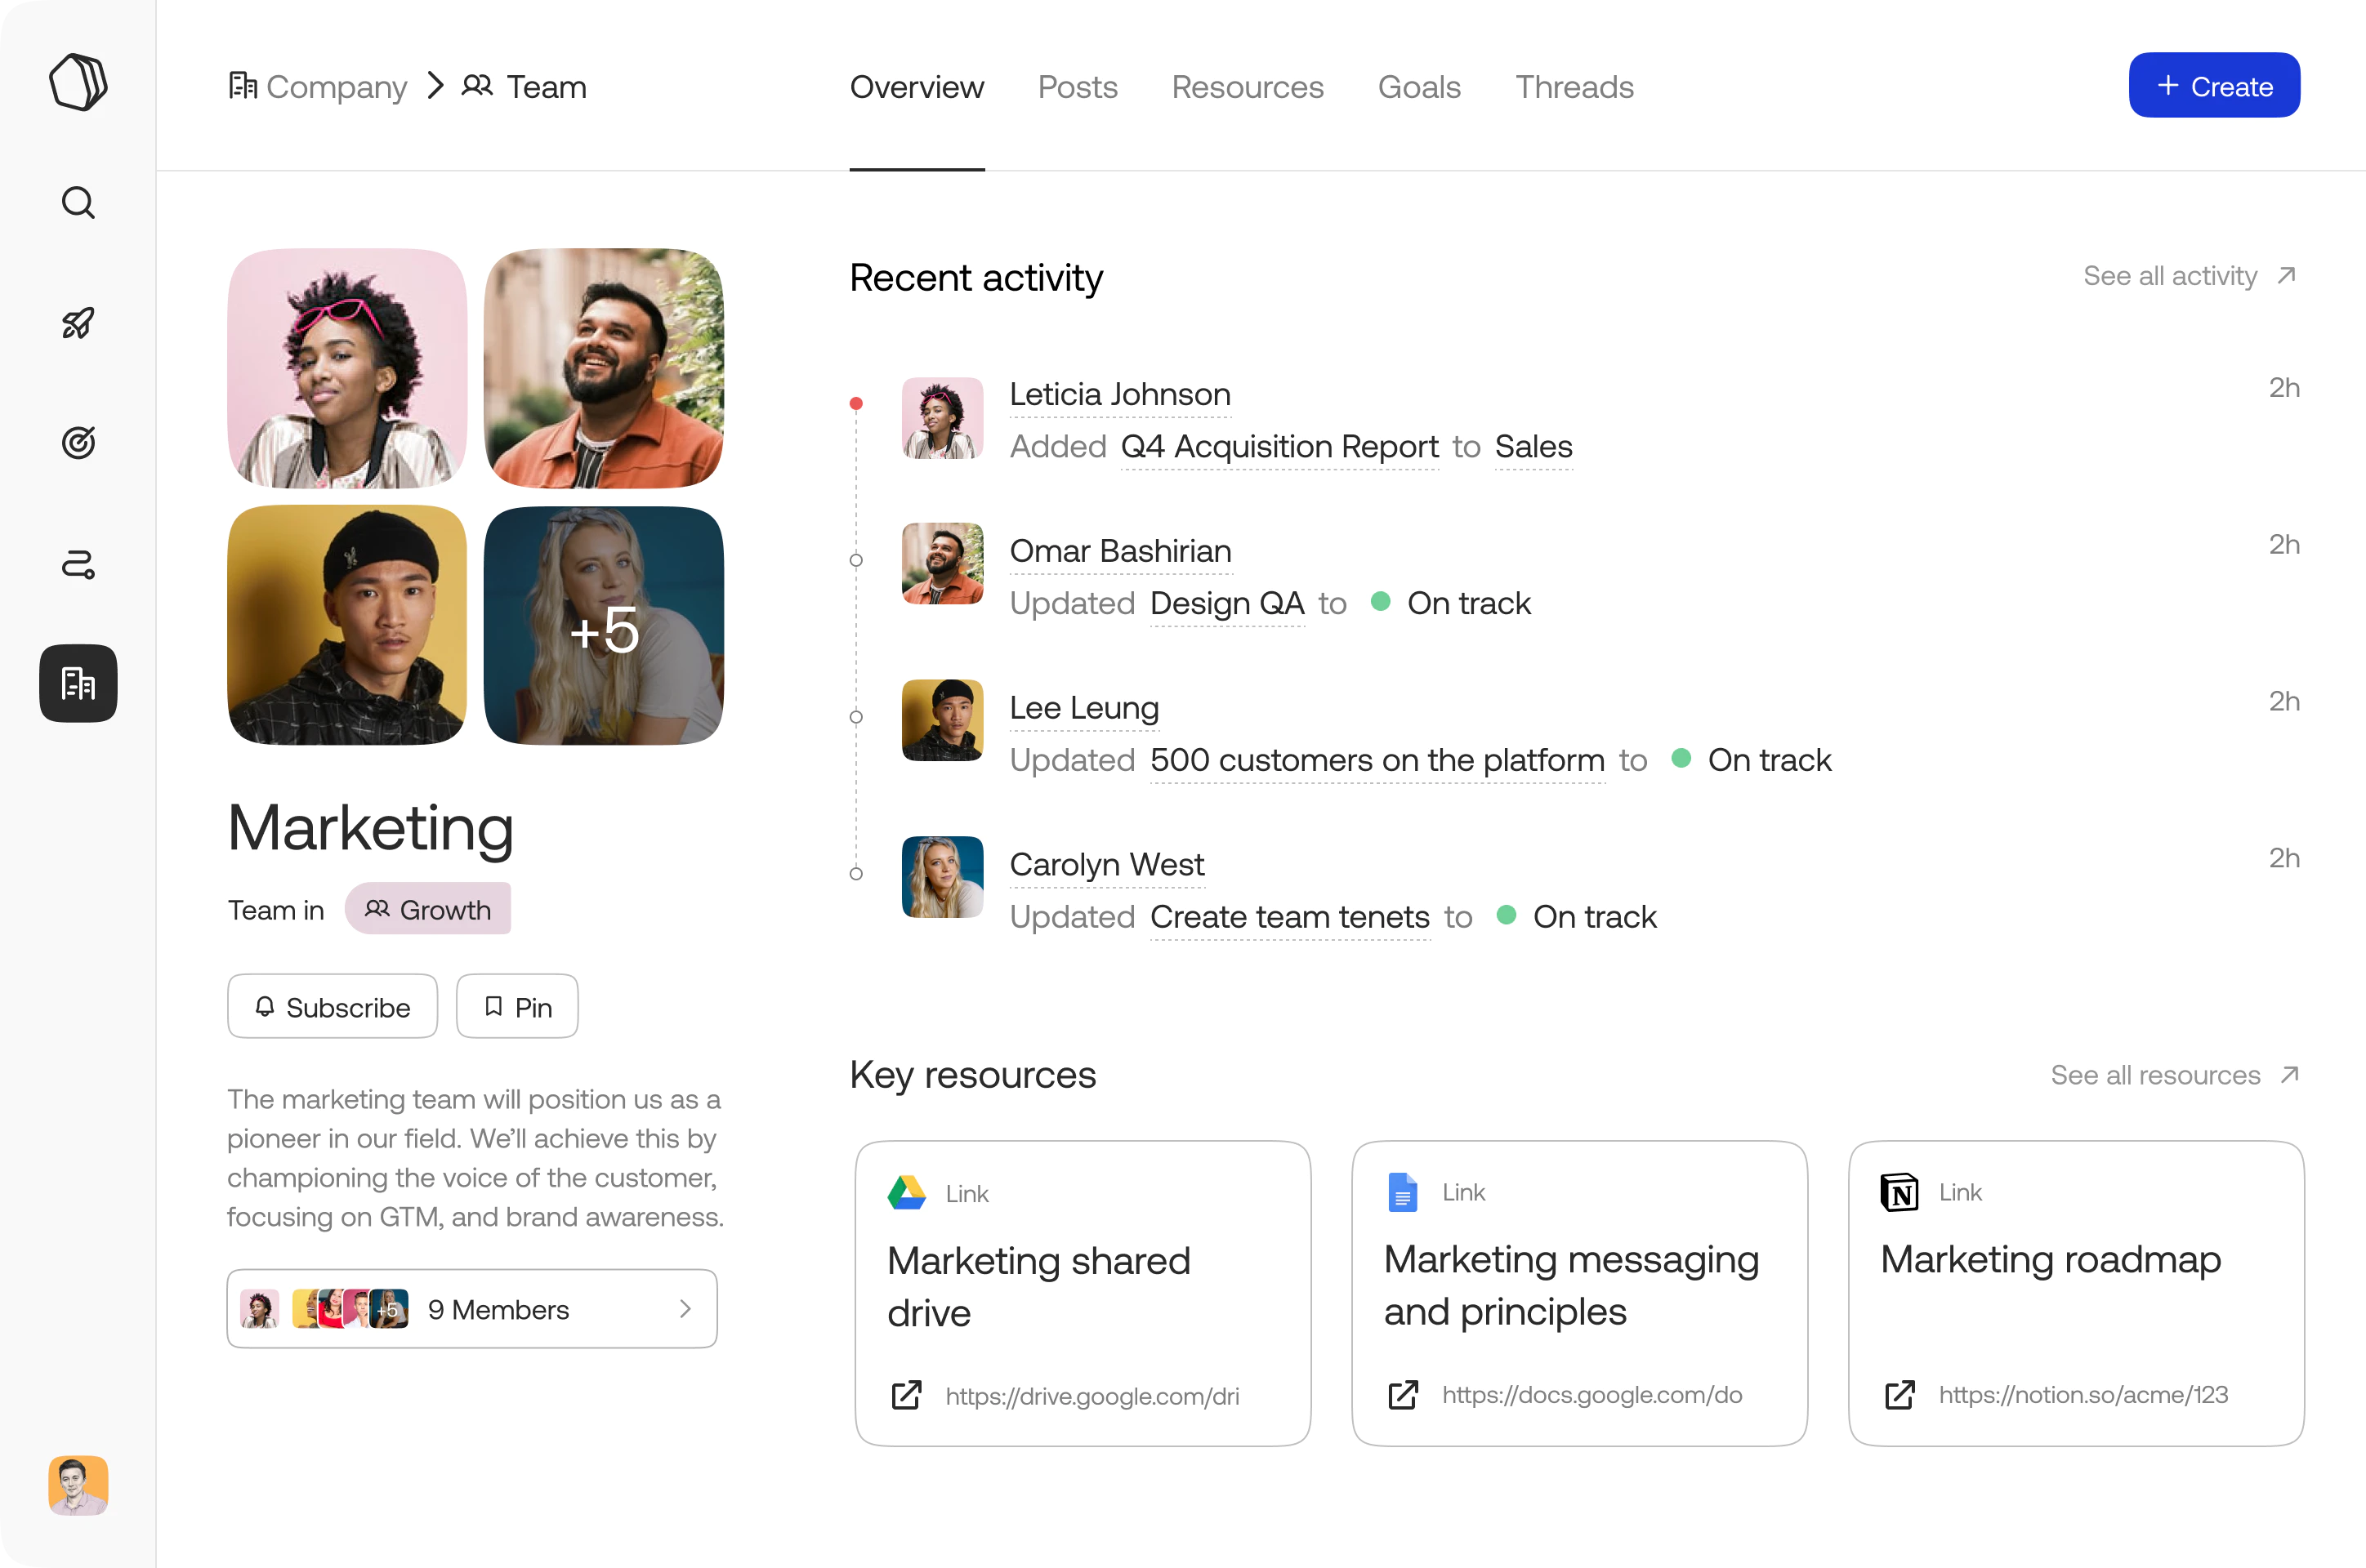Image resolution: width=2366 pixels, height=1568 pixels.
Task: Click the +5 more members photo tile
Action: coord(603,625)
